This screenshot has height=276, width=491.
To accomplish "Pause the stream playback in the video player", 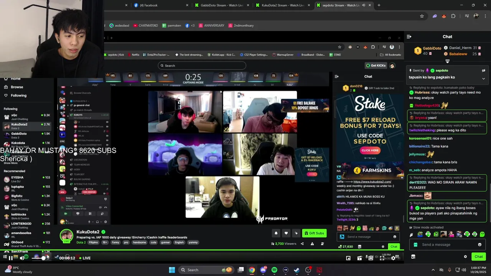I will point(10,258).
